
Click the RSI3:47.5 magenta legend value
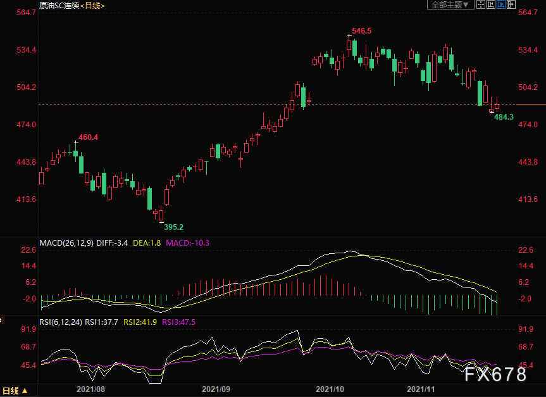click(x=178, y=322)
